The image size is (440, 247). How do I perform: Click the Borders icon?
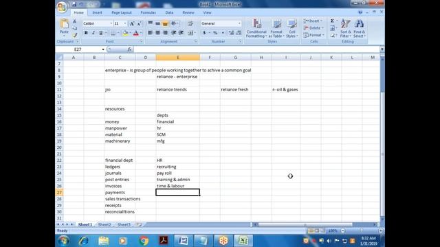click(113, 33)
